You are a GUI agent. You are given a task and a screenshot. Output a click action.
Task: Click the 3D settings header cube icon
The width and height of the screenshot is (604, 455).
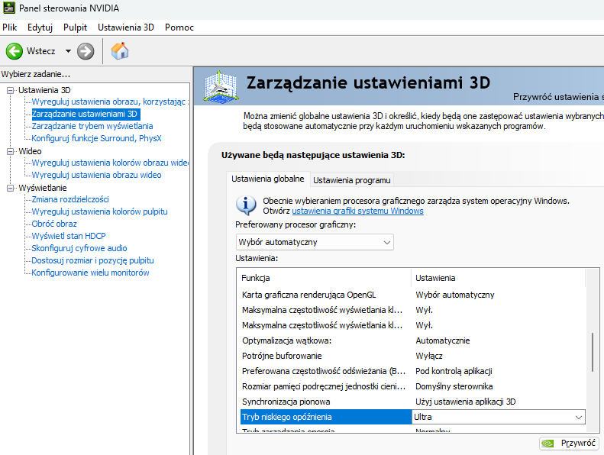(221, 87)
